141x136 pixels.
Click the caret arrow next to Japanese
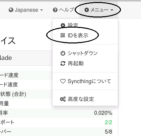coord(42,10)
